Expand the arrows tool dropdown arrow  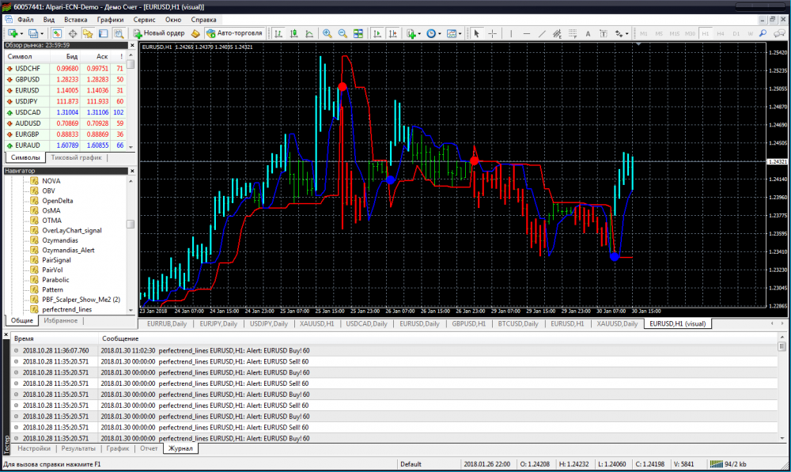(626, 34)
